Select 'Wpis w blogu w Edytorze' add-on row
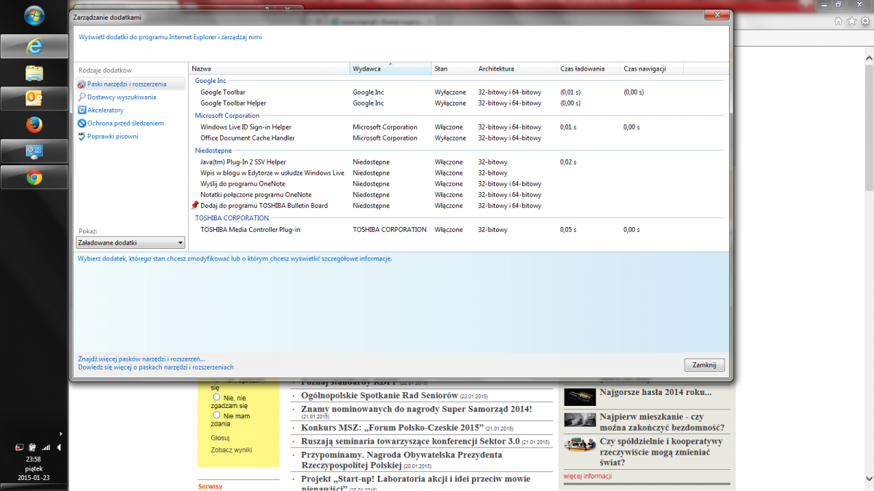 point(457,173)
